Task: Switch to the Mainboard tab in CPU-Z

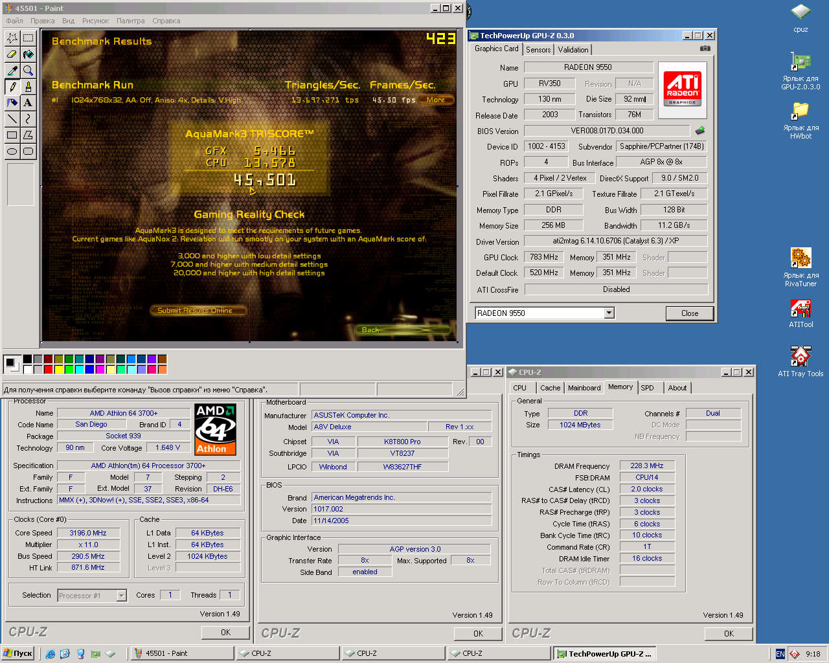Action: [x=584, y=388]
